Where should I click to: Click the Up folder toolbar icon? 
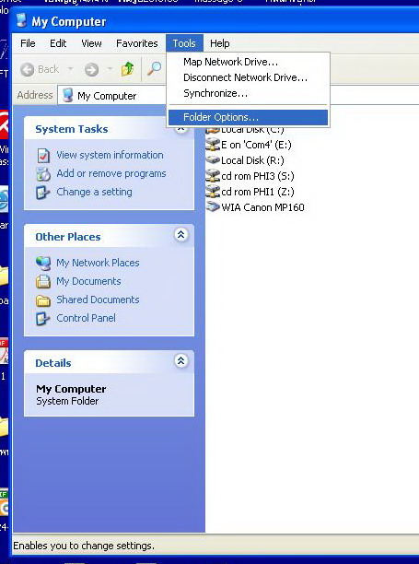pos(127,69)
